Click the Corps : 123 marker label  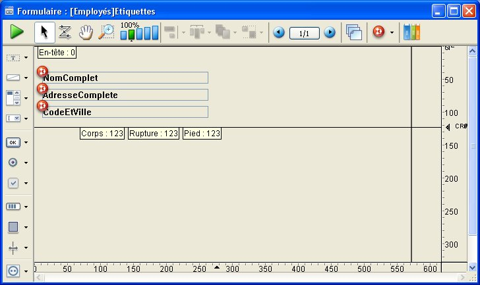coord(102,134)
